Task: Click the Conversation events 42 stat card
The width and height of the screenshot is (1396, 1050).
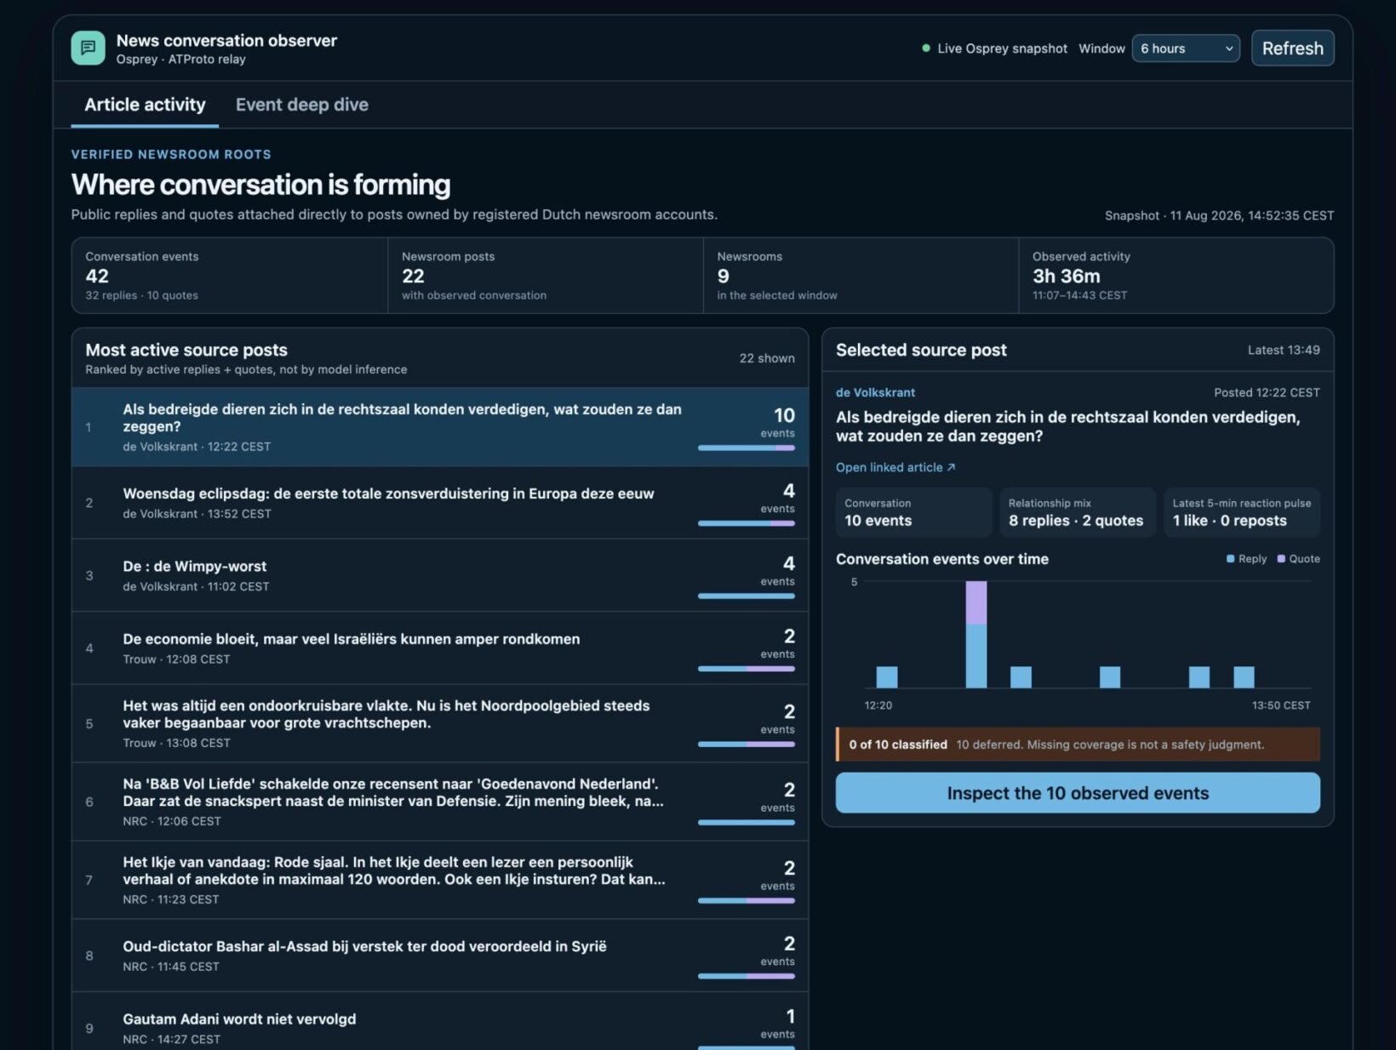Action: 230,276
